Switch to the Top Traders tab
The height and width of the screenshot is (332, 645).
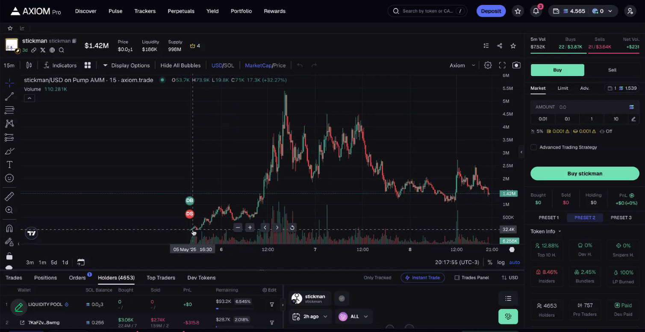161,278
